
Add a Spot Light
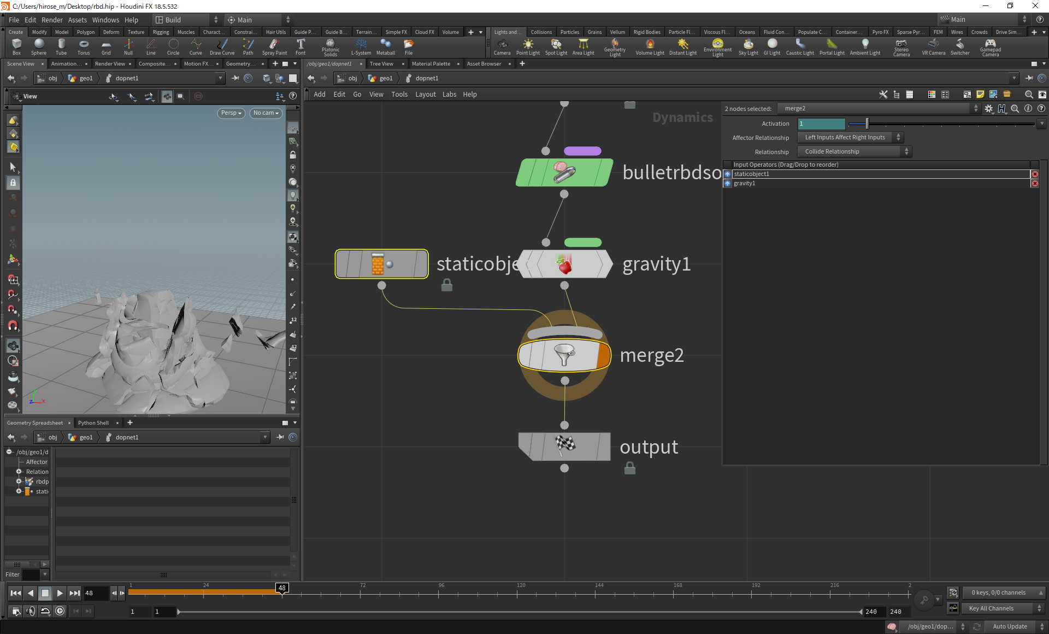[x=556, y=47]
